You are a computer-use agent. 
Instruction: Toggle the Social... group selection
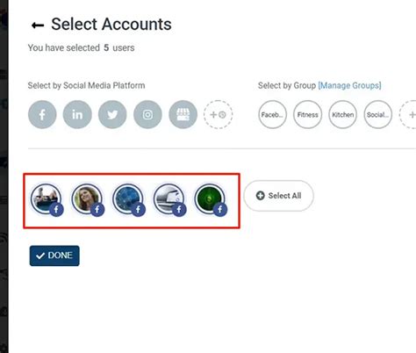pyautogui.click(x=377, y=114)
